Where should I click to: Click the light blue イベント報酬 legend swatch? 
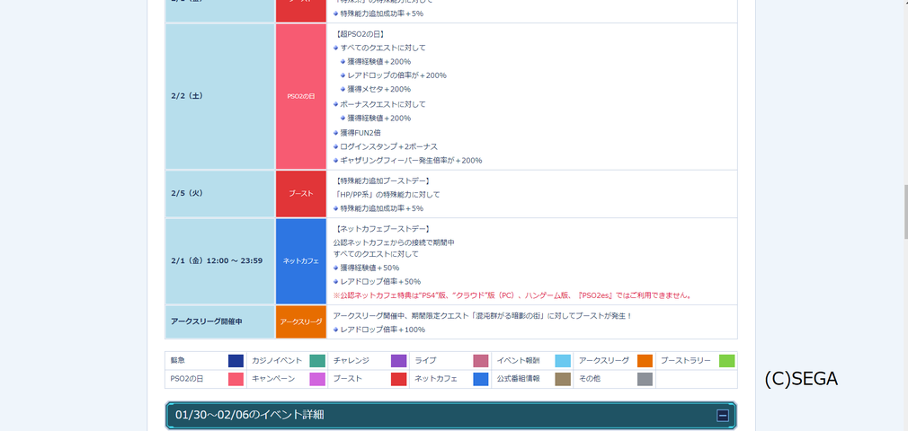[x=563, y=361]
